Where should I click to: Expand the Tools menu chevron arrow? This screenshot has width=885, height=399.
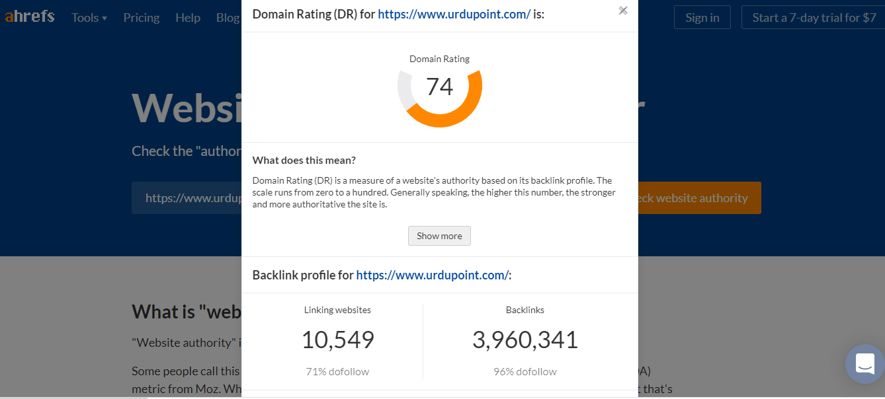[105, 18]
